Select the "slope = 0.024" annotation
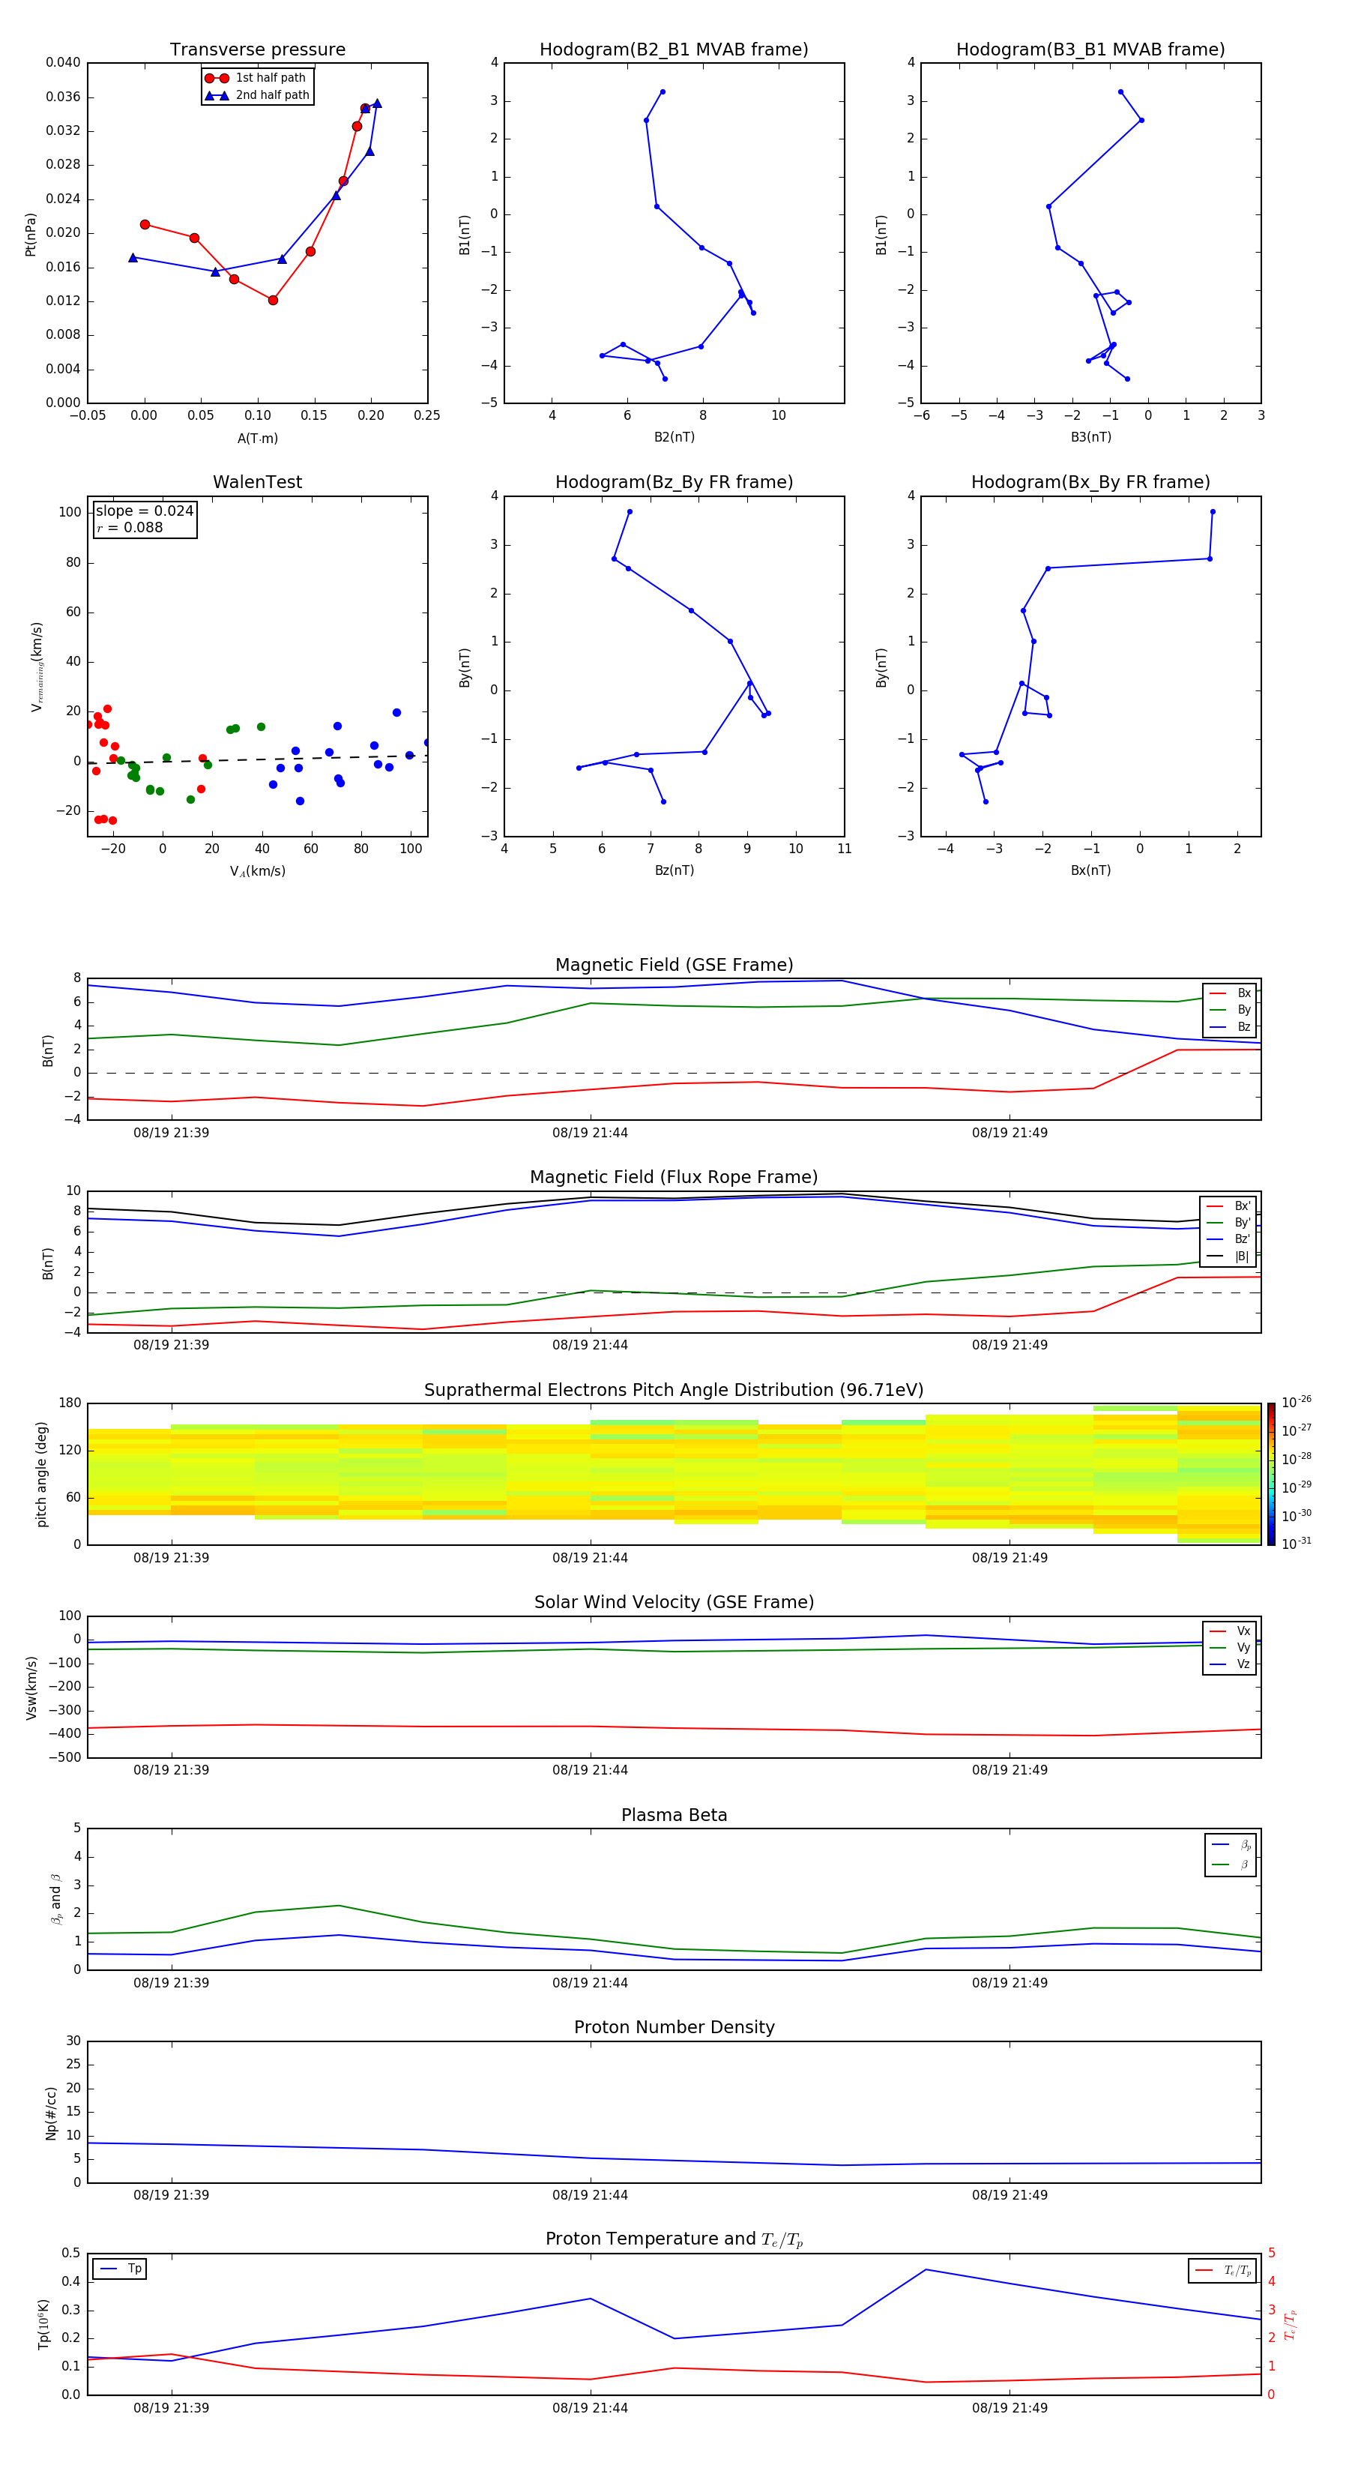 pos(144,511)
